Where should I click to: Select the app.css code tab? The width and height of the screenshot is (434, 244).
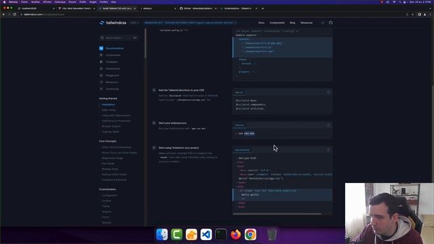[239, 92]
